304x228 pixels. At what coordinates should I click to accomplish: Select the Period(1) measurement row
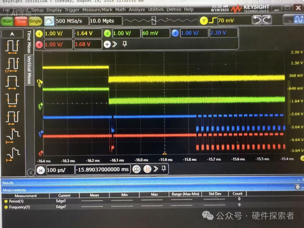click(x=124, y=201)
